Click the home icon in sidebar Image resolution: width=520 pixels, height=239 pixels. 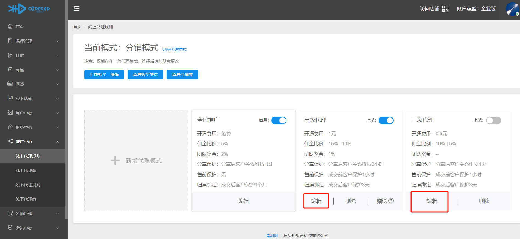10,26
